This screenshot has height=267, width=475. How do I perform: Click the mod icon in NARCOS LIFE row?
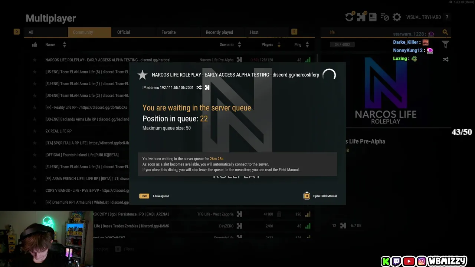point(239,60)
